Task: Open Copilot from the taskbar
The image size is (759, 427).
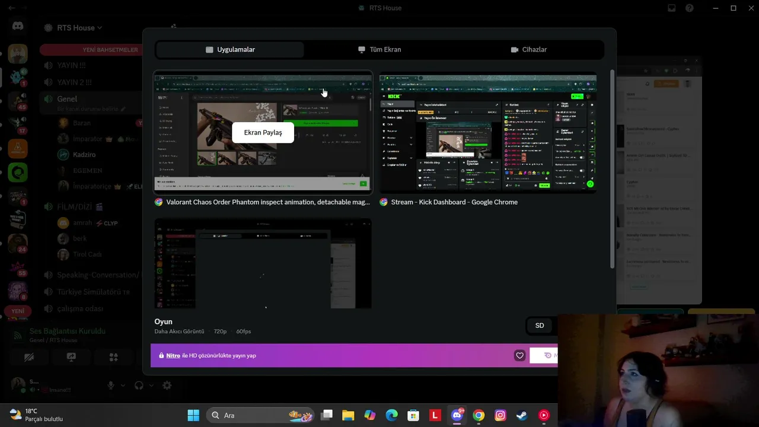Action: coord(370,415)
